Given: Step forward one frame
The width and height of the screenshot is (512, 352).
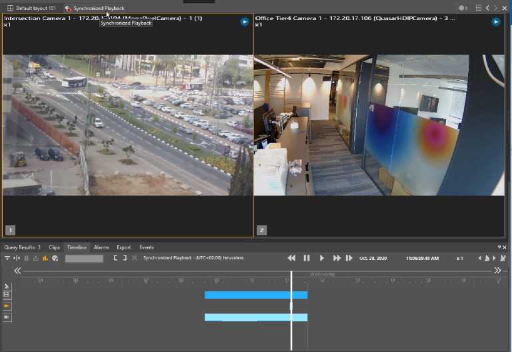Looking at the screenshot, I should [349, 258].
